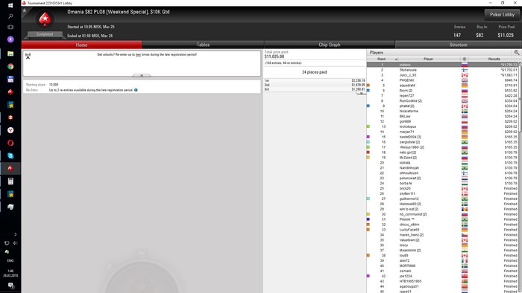Screen dimensions: 522x293
Task: Open the notification center icon
Action: pyautogui.click(x=10, y=286)
